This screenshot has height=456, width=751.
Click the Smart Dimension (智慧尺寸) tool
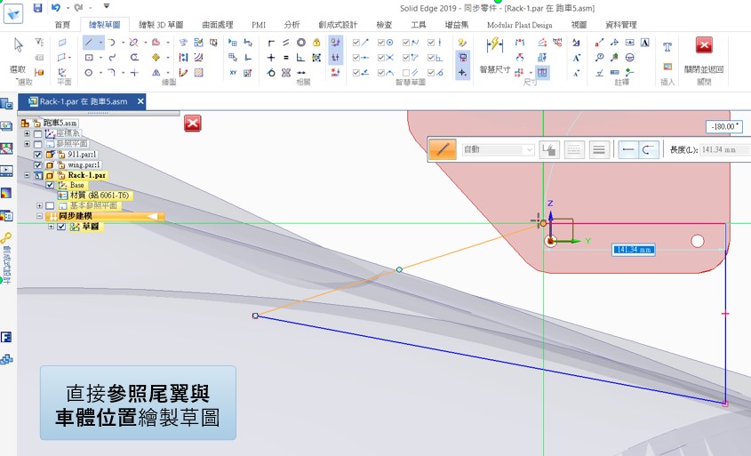(495, 56)
